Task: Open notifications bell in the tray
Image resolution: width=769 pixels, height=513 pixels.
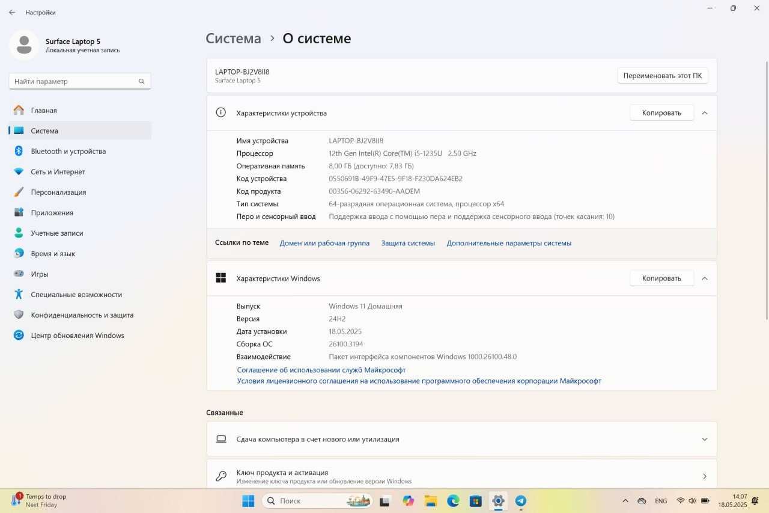Action: [x=755, y=500]
